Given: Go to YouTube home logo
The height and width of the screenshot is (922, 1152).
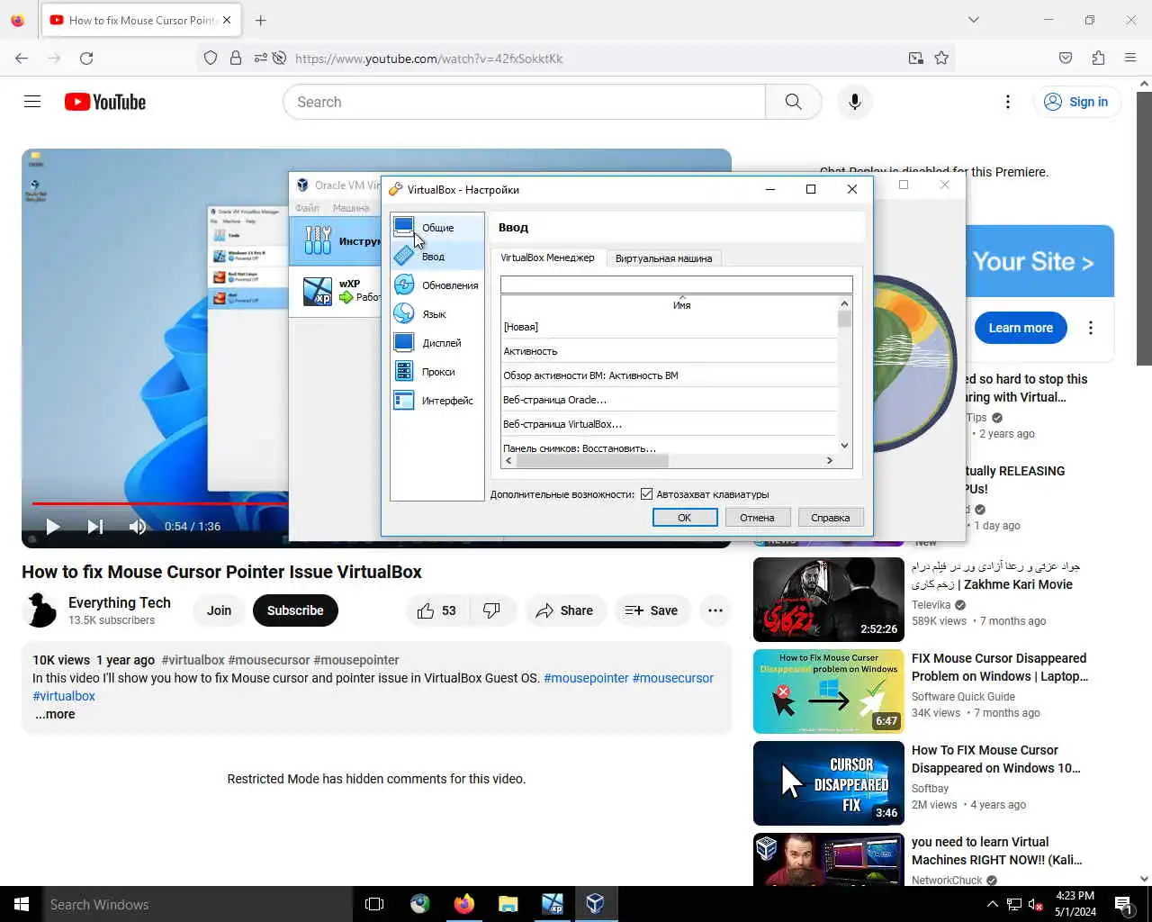Looking at the screenshot, I should pos(105,102).
